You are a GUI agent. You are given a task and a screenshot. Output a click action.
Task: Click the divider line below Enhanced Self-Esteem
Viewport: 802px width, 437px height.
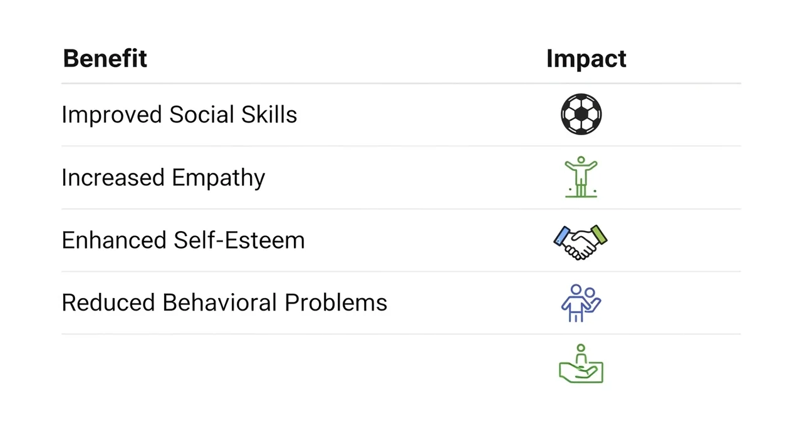pyautogui.click(x=401, y=271)
